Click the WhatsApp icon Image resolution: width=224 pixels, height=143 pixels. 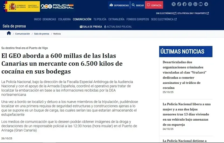pos(195,4)
